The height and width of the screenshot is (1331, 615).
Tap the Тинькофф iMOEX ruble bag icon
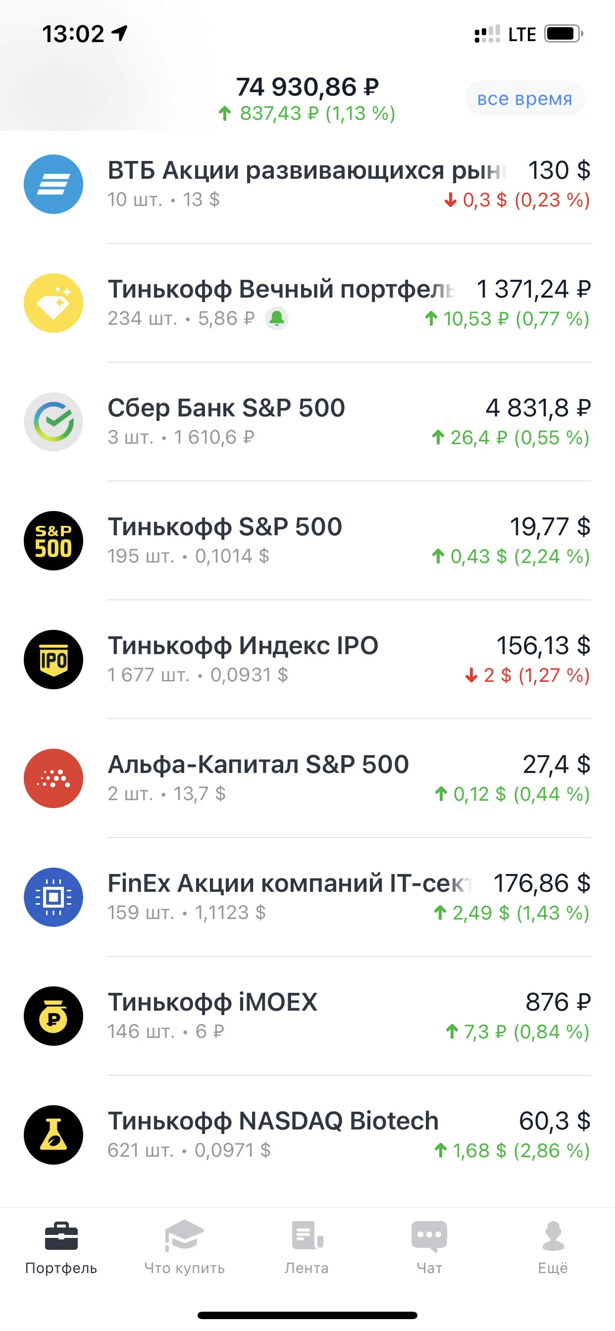(x=53, y=1016)
